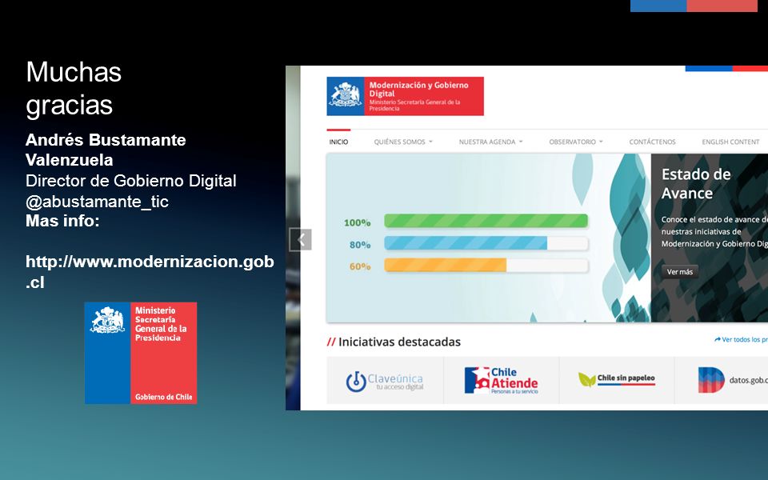Click the 100% label on chart
The width and height of the screenshot is (768, 480).
tap(357, 223)
